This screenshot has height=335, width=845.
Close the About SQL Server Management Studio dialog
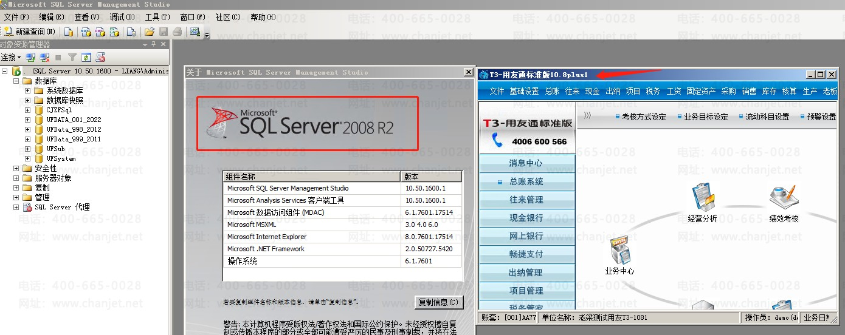[468, 72]
